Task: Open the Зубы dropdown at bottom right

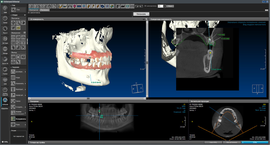Action: (254, 142)
